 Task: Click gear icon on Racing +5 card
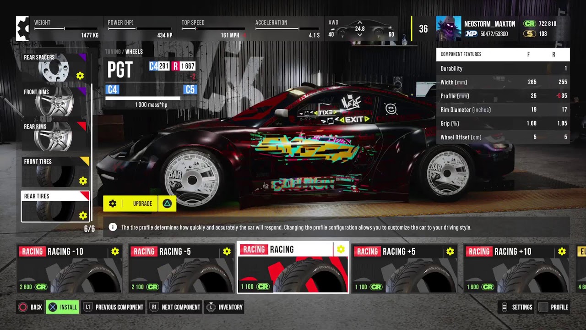(450, 252)
